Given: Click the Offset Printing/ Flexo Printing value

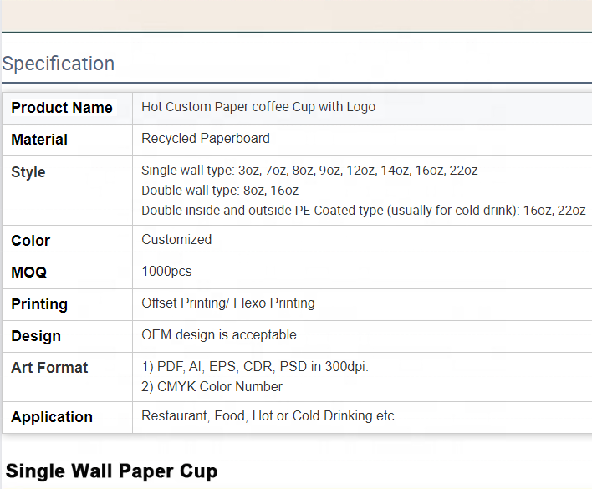Looking at the screenshot, I should click(228, 303).
